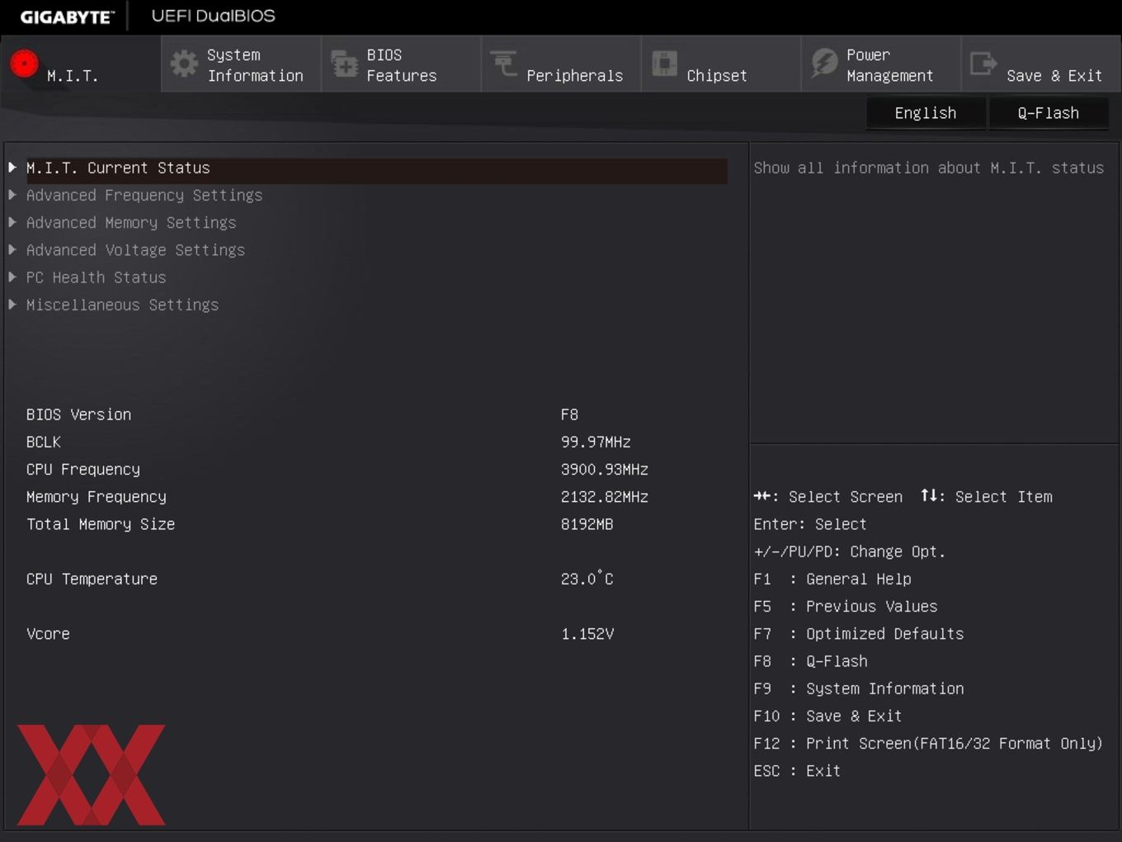The width and height of the screenshot is (1122, 842).
Task: Click the BIOS version value F8
Action: tap(569, 414)
